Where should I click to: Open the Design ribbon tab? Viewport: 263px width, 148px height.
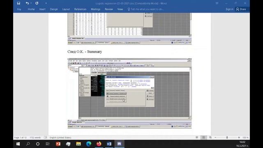click(54, 9)
